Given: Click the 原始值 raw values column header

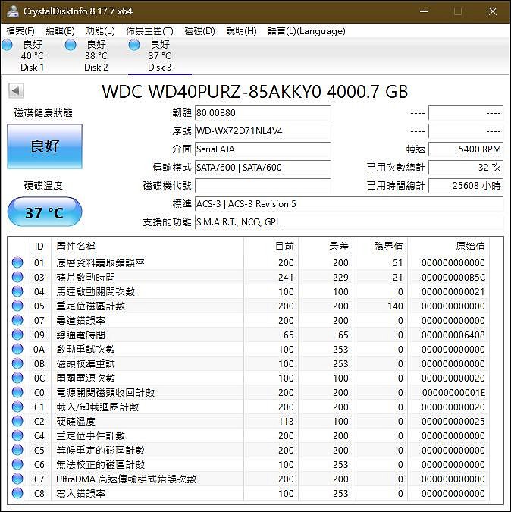Looking at the screenshot, I should pos(449,247).
